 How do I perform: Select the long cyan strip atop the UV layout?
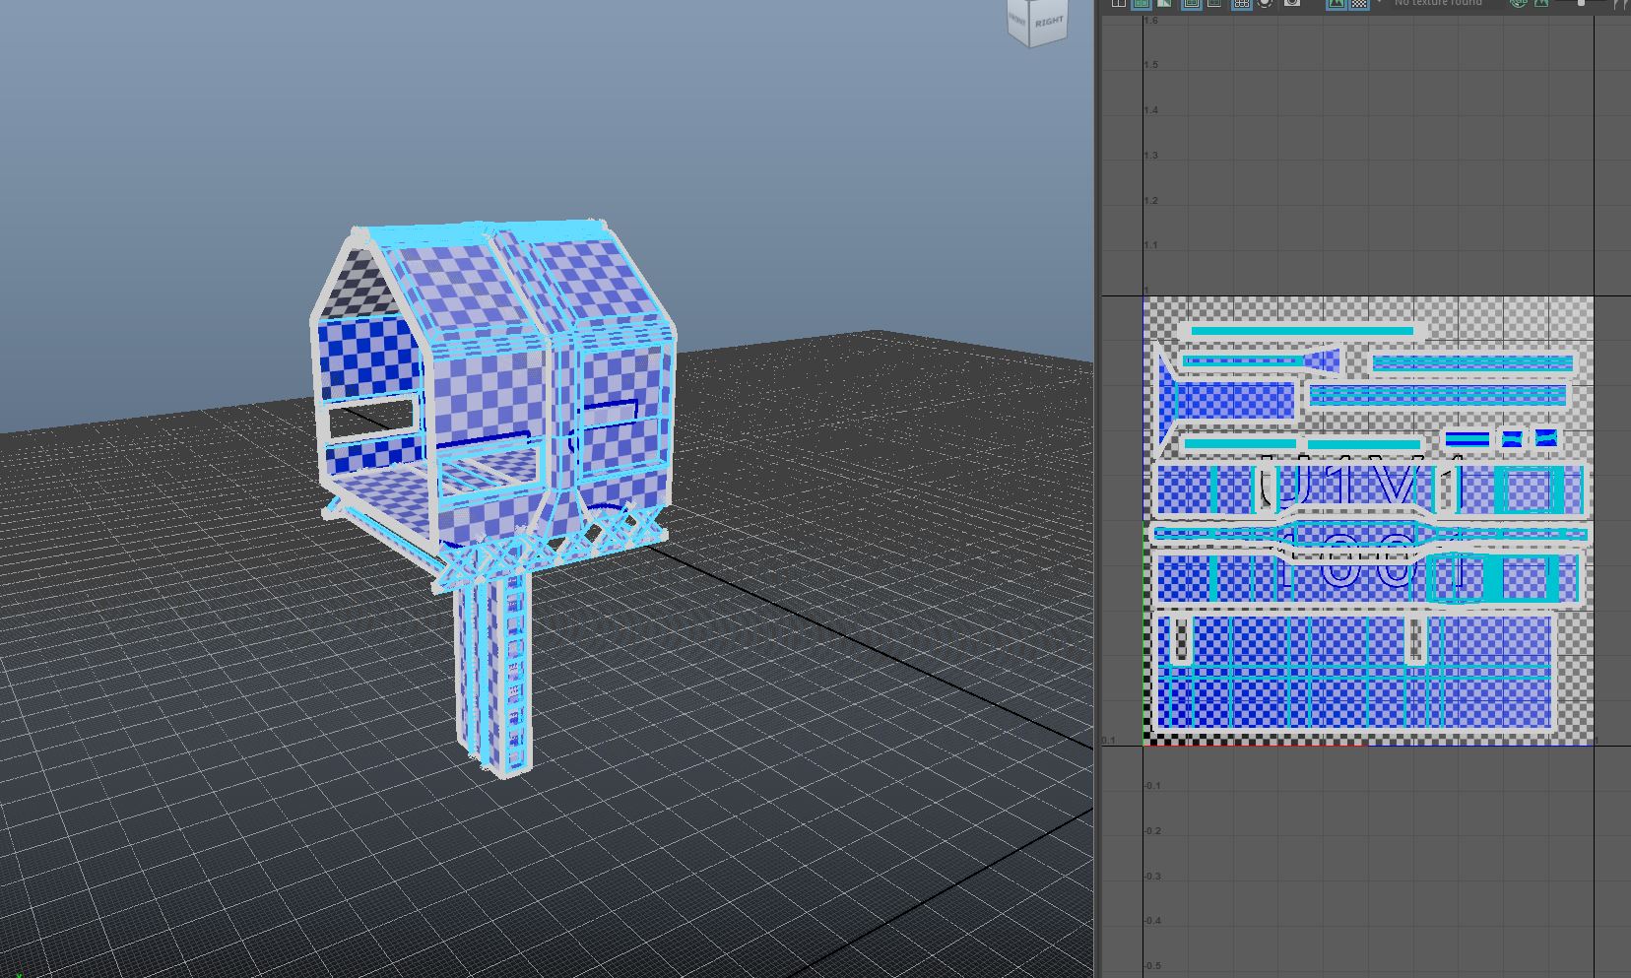click(1302, 331)
